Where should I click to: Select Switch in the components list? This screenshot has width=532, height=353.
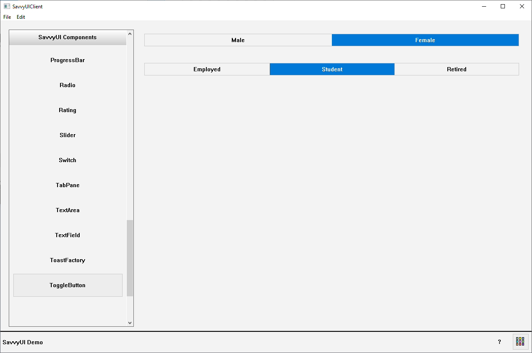pos(68,160)
